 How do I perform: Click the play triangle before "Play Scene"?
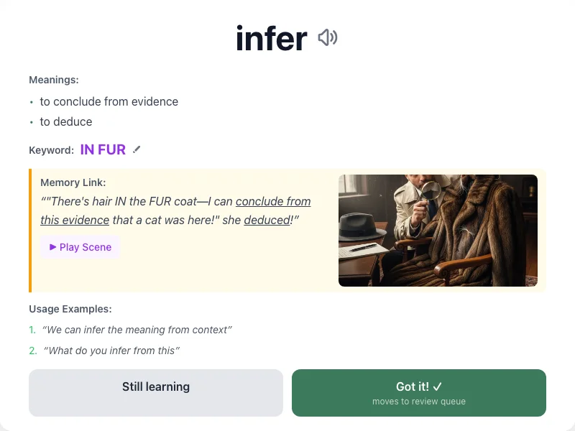point(52,247)
